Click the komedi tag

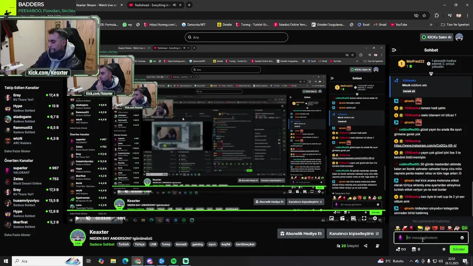click(181, 244)
